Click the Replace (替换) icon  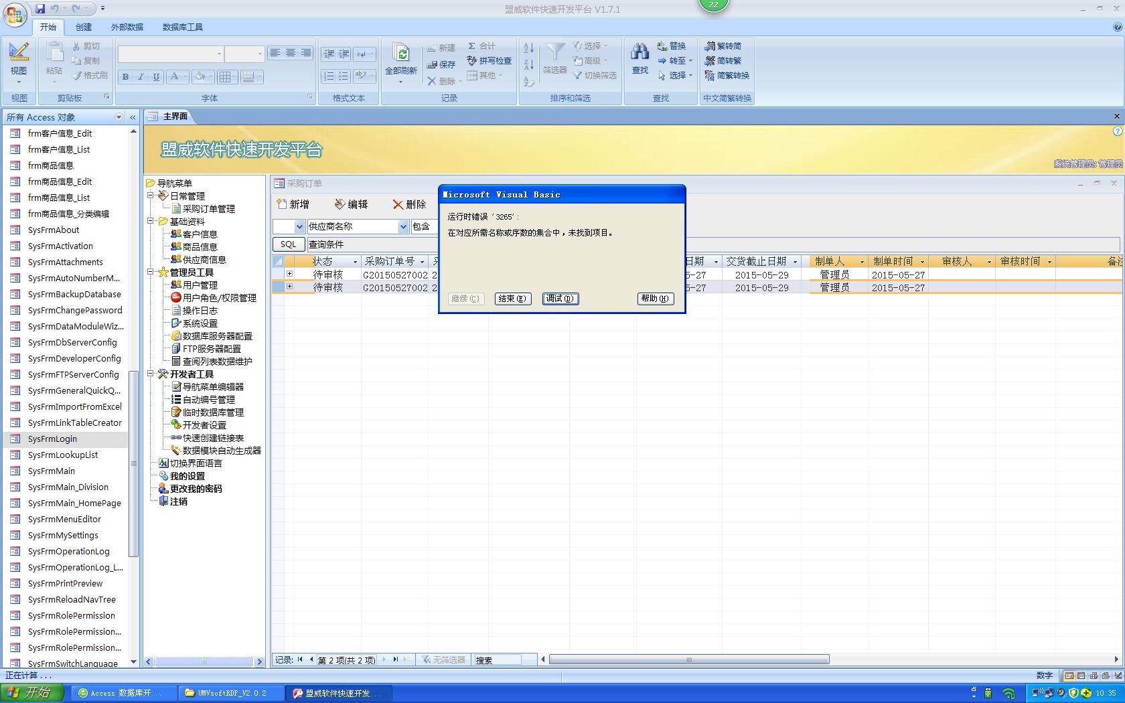(x=672, y=46)
